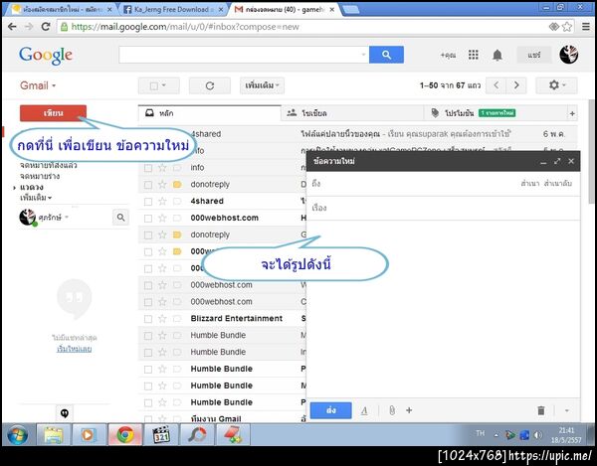Go to the previous page of messages

(x=497, y=85)
